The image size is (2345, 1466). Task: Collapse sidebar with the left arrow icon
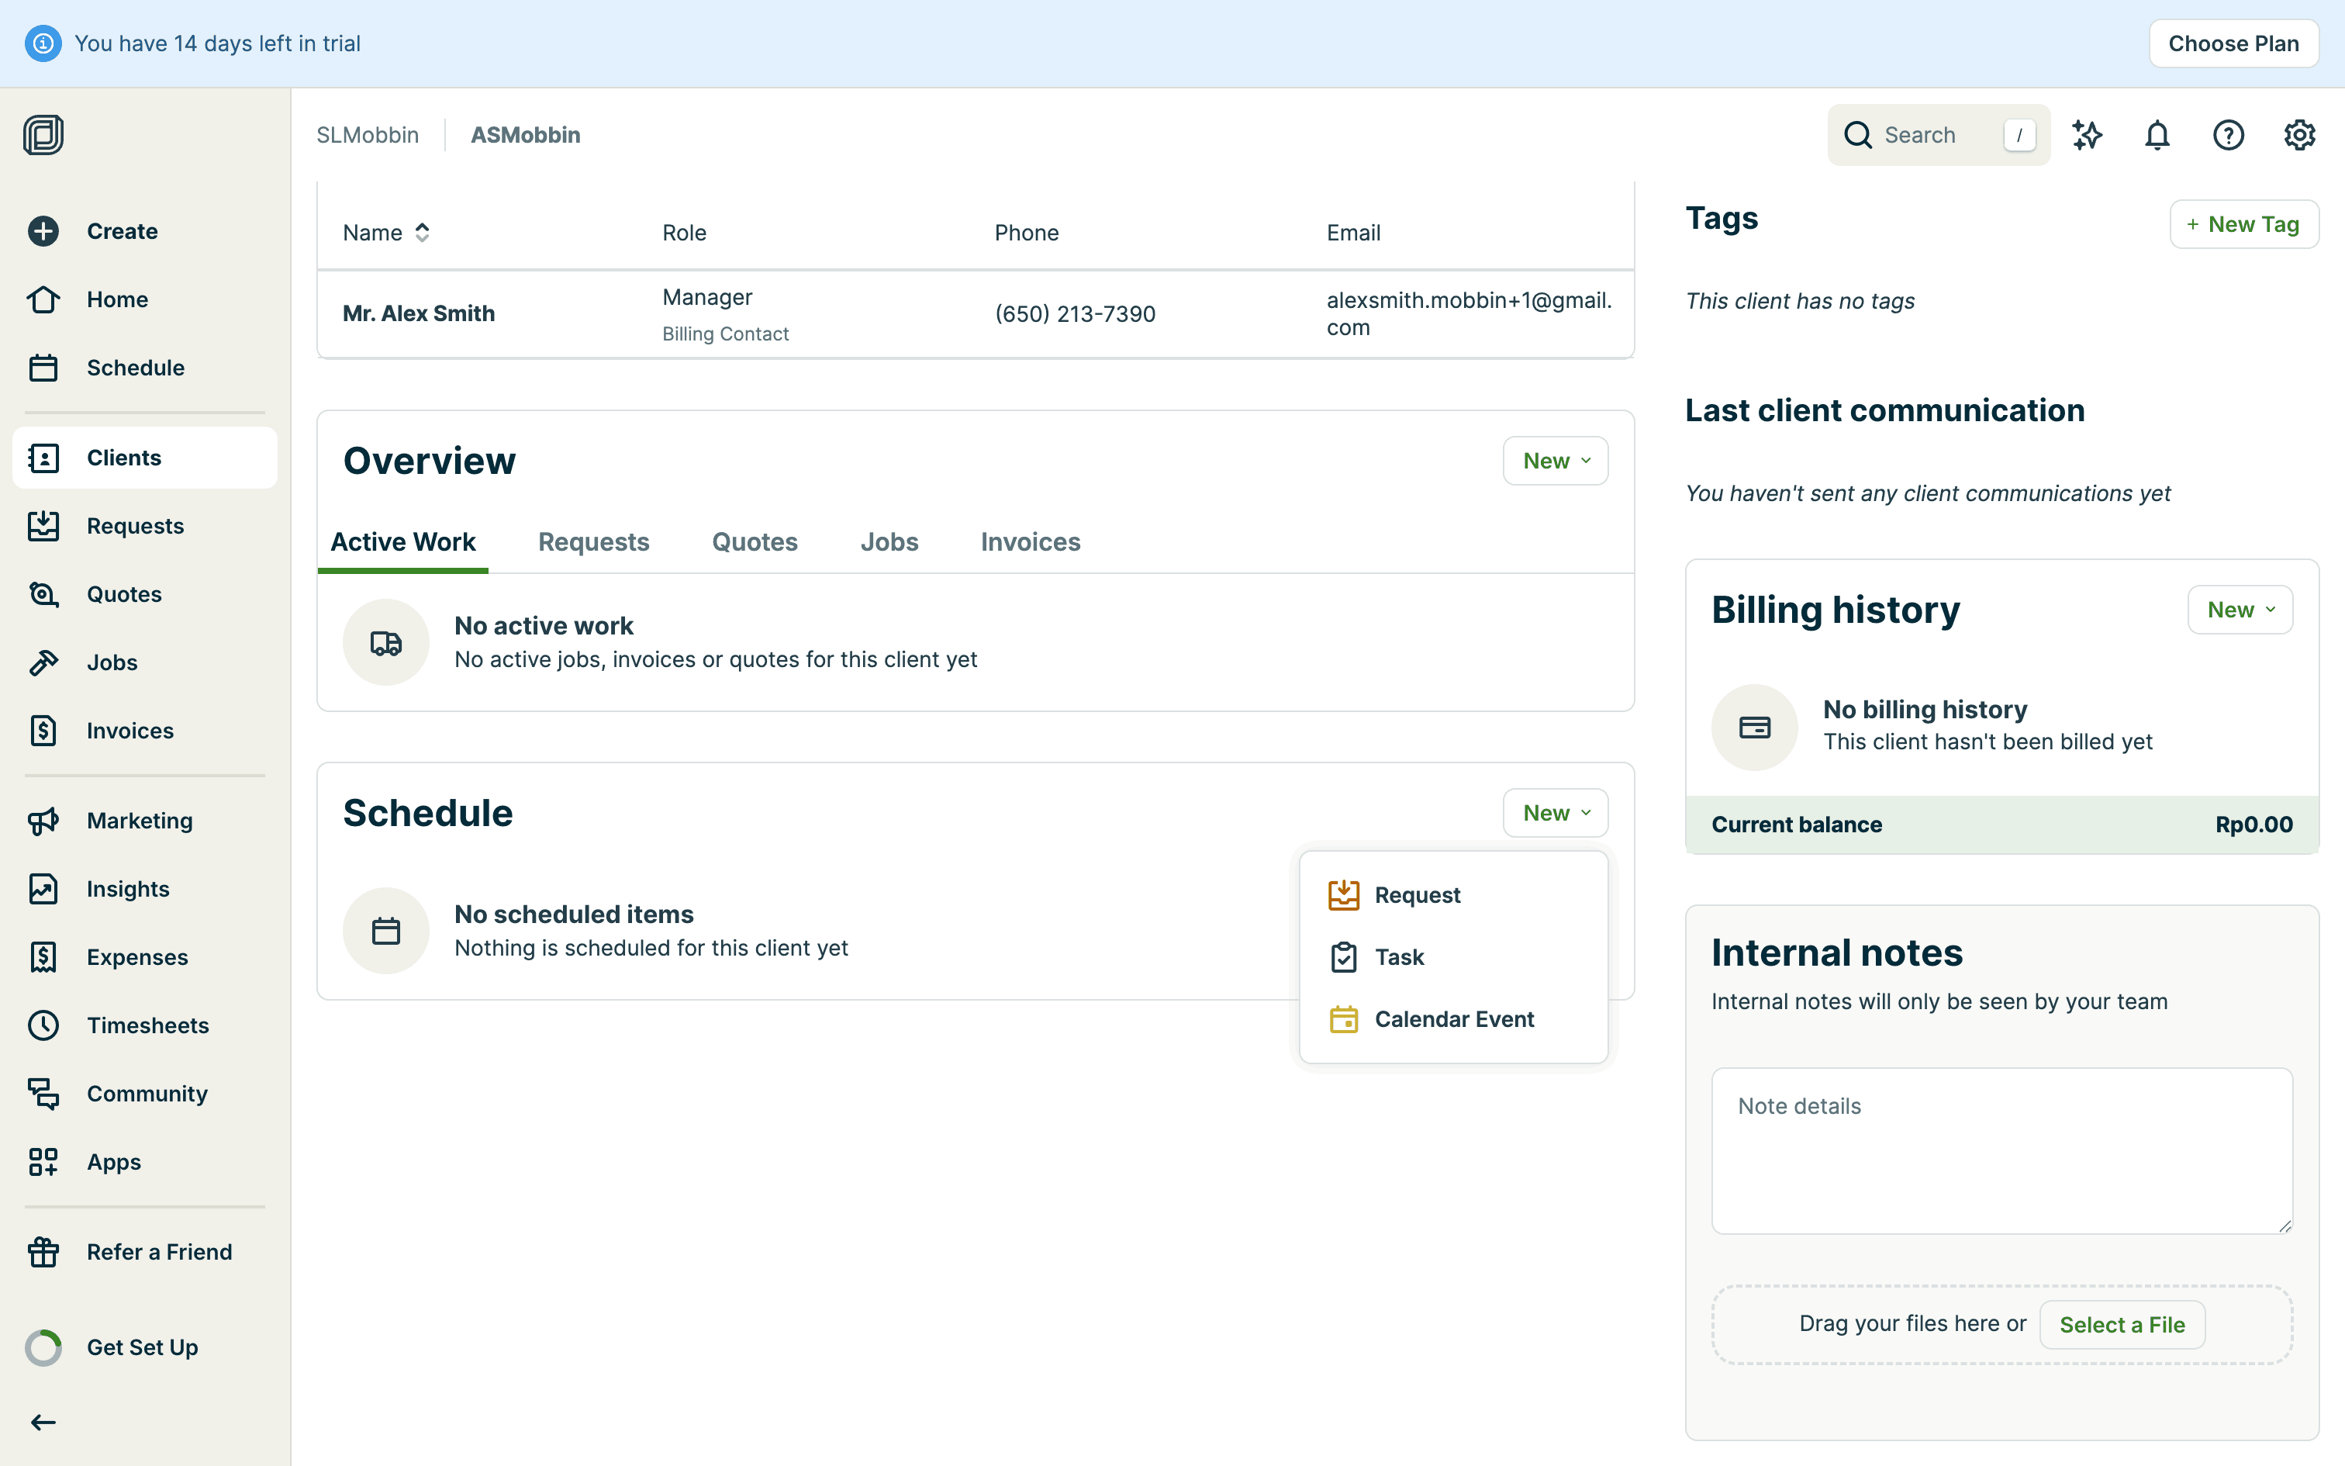[x=43, y=1421]
